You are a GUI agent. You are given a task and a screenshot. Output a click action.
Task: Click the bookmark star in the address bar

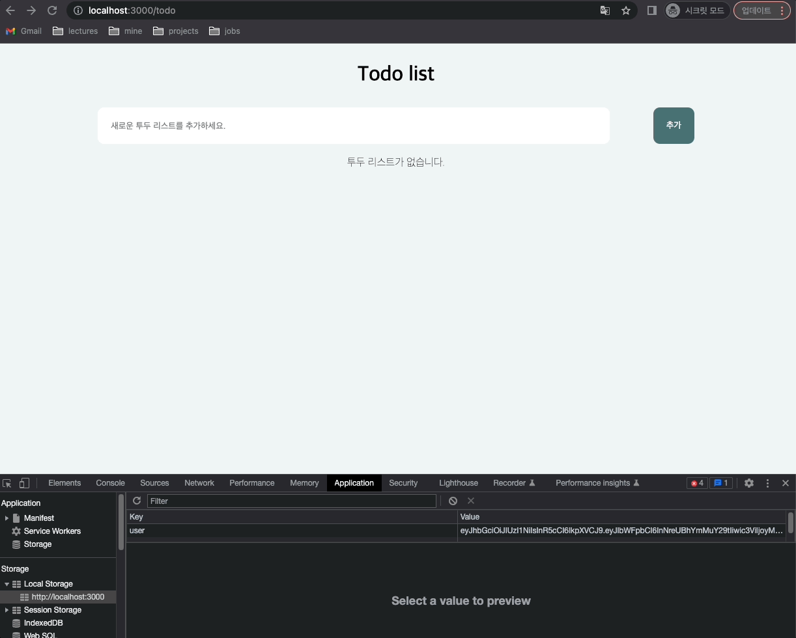coord(626,10)
